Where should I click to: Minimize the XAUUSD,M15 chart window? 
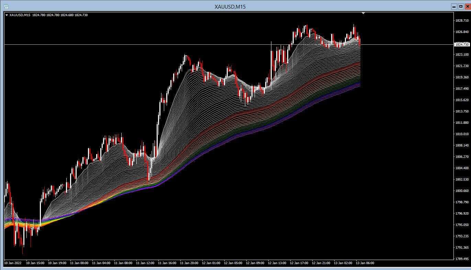click(454, 6)
